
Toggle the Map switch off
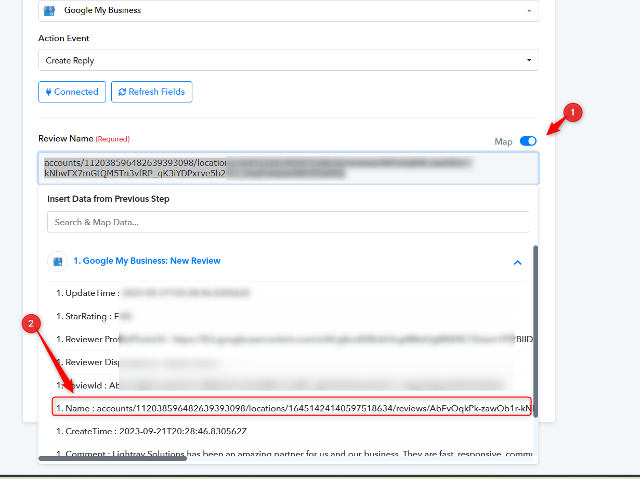click(x=528, y=141)
